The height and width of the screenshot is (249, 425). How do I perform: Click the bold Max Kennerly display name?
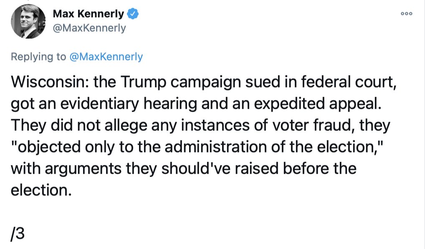click(89, 14)
